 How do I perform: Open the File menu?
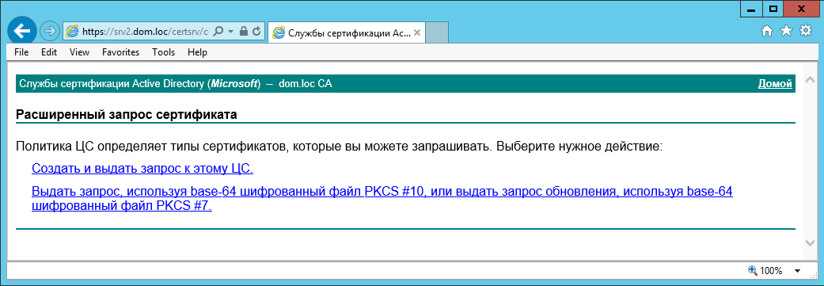point(21,52)
